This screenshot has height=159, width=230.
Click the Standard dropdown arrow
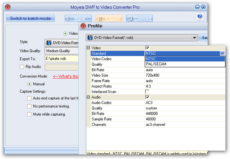222,53
